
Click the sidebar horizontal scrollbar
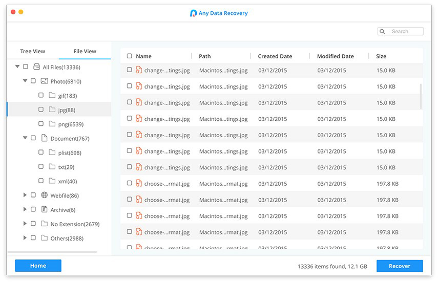point(53,252)
